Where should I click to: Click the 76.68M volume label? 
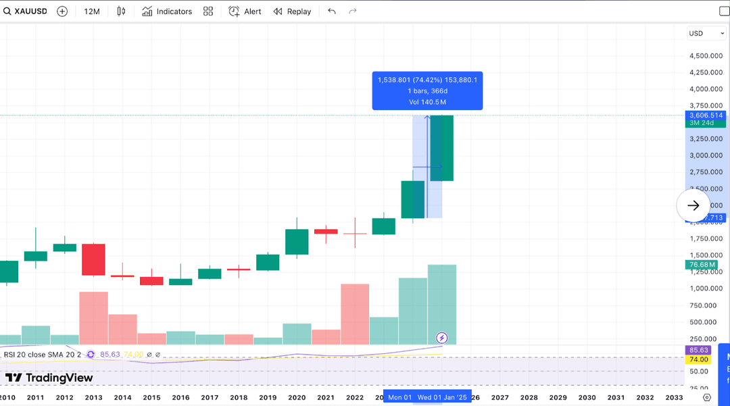(702, 265)
